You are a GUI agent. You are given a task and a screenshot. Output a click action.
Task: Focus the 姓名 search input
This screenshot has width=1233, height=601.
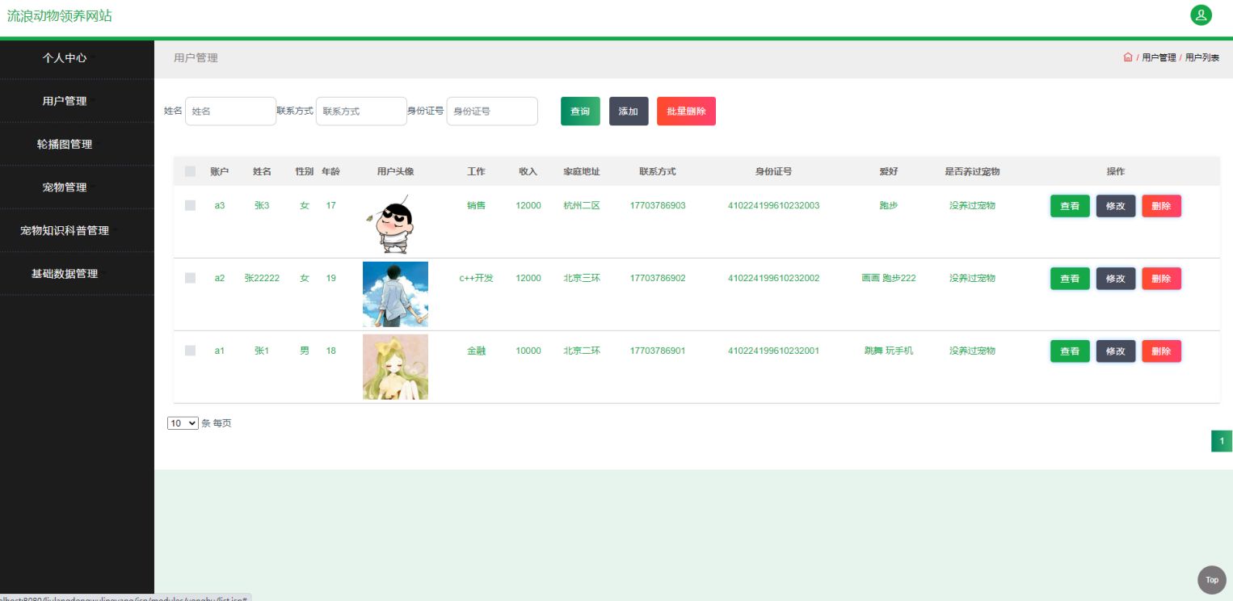(x=230, y=111)
